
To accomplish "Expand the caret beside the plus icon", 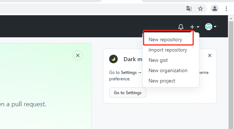I will [x=198, y=27].
